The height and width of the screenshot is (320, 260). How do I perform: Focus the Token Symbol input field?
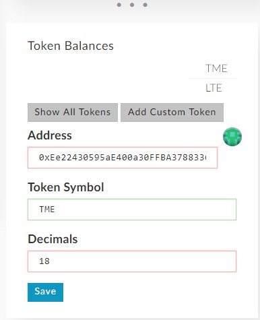[x=132, y=210]
